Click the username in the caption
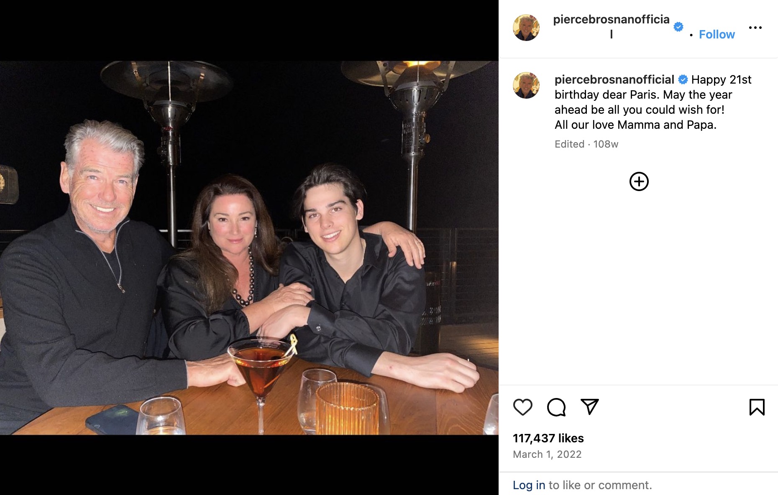 click(614, 79)
